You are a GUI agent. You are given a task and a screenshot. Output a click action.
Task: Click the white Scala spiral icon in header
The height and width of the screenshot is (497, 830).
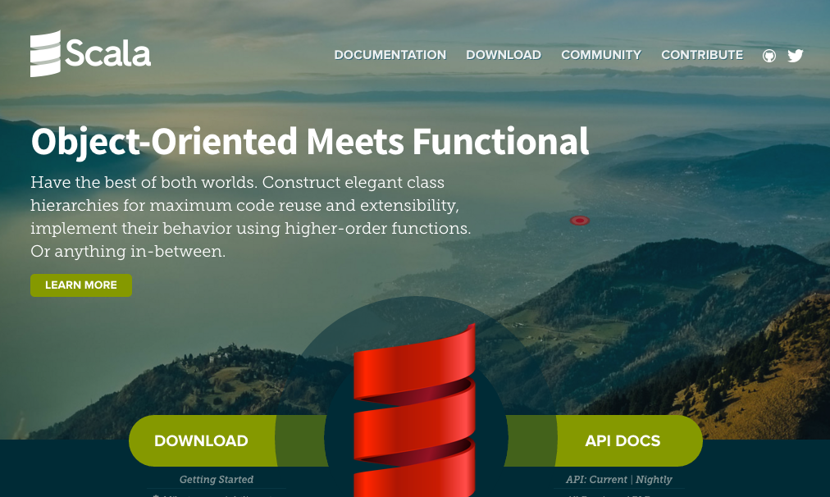(45, 54)
